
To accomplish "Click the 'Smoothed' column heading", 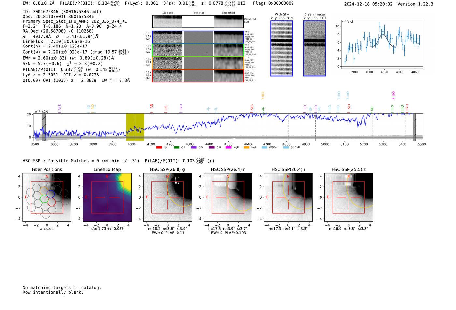I will [228, 13].
